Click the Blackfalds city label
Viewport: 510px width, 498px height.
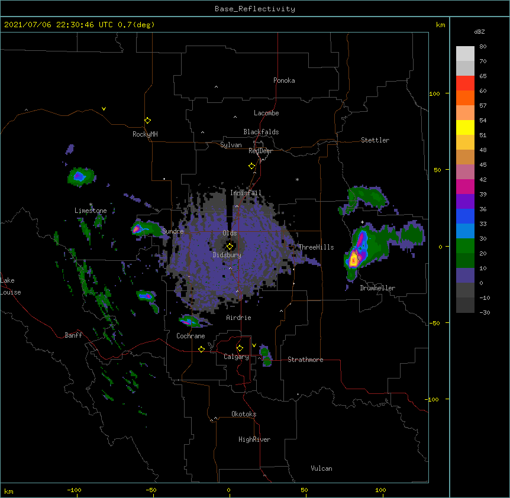[x=261, y=132]
